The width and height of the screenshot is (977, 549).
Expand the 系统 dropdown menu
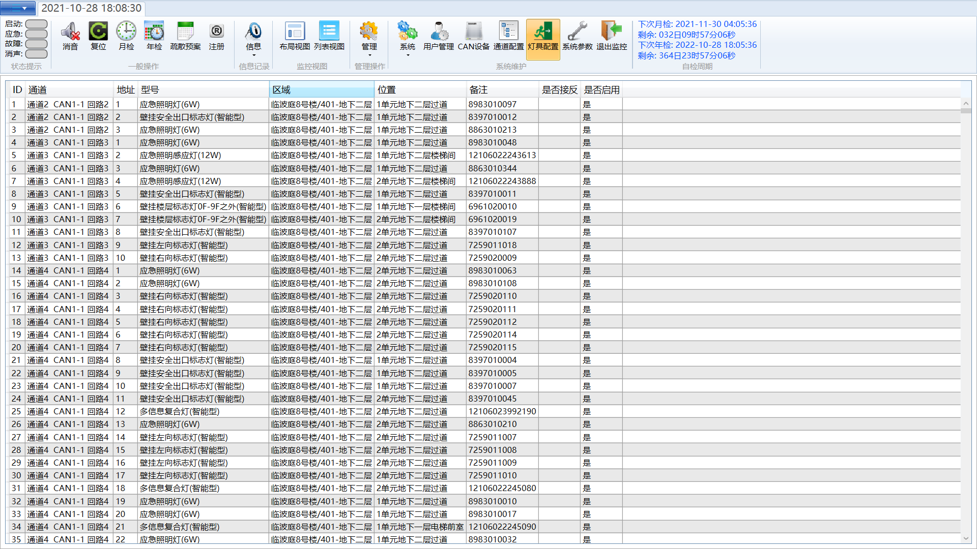pyautogui.click(x=408, y=55)
